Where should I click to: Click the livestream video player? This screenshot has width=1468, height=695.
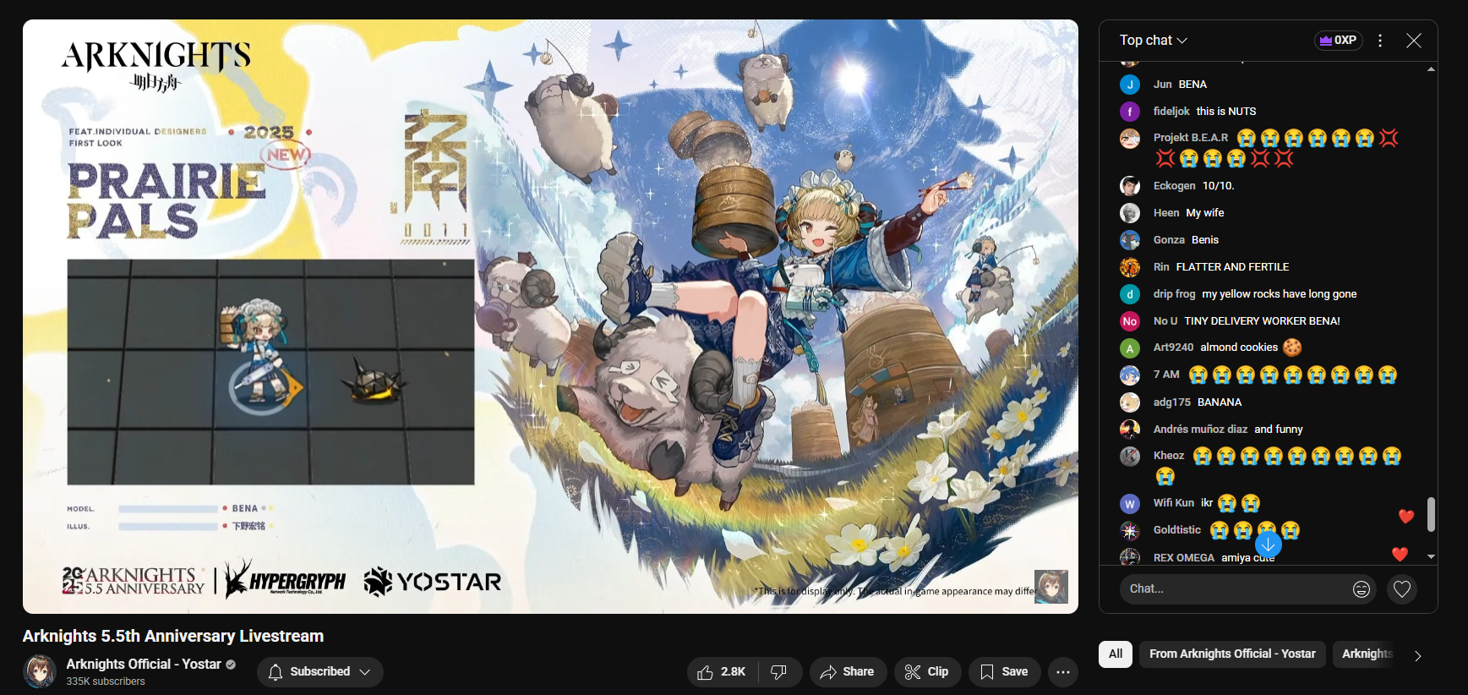(x=550, y=316)
